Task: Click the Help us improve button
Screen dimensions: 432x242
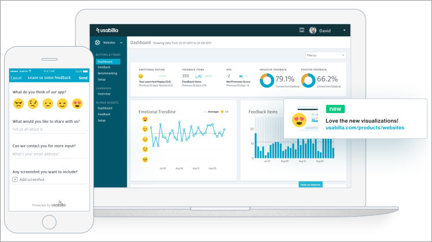Action: [310, 184]
